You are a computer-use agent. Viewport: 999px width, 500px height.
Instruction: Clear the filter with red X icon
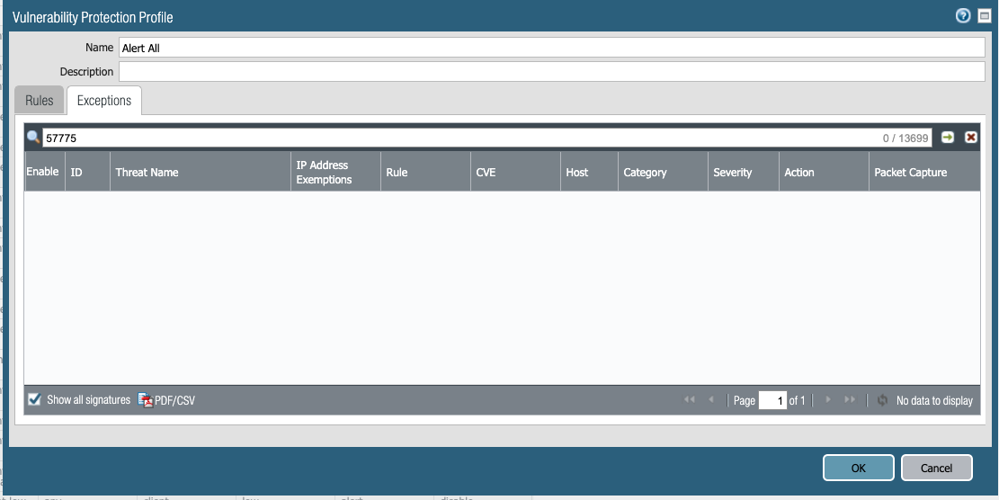point(971,137)
